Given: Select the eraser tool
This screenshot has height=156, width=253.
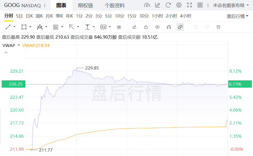Looking at the screenshot, I should pos(134,27).
